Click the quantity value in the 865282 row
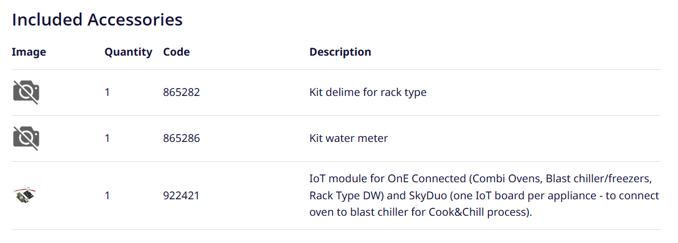678x243 pixels. (x=107, y=93)
